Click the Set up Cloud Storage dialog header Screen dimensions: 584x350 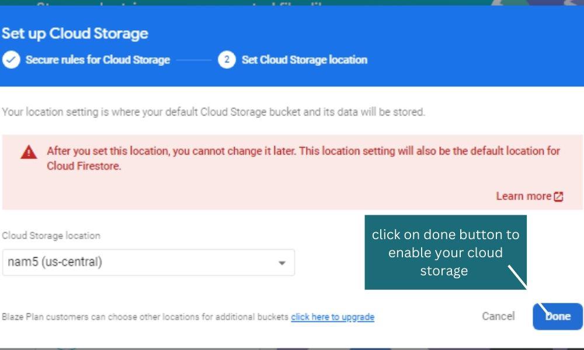click(x=74, y=33)
